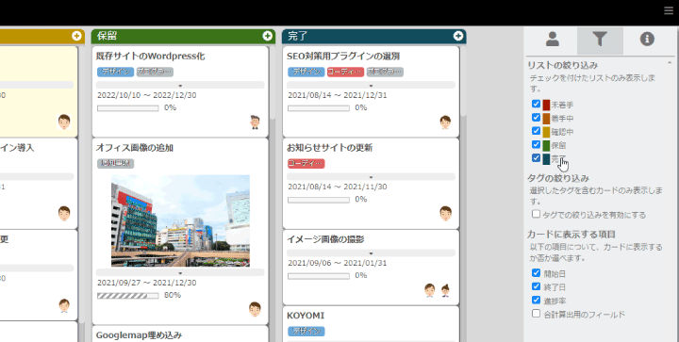
Task: Click the assignee avatar on SEO対策用プラグインの選別
Action: pyautogui.click(x=445, y=122)
